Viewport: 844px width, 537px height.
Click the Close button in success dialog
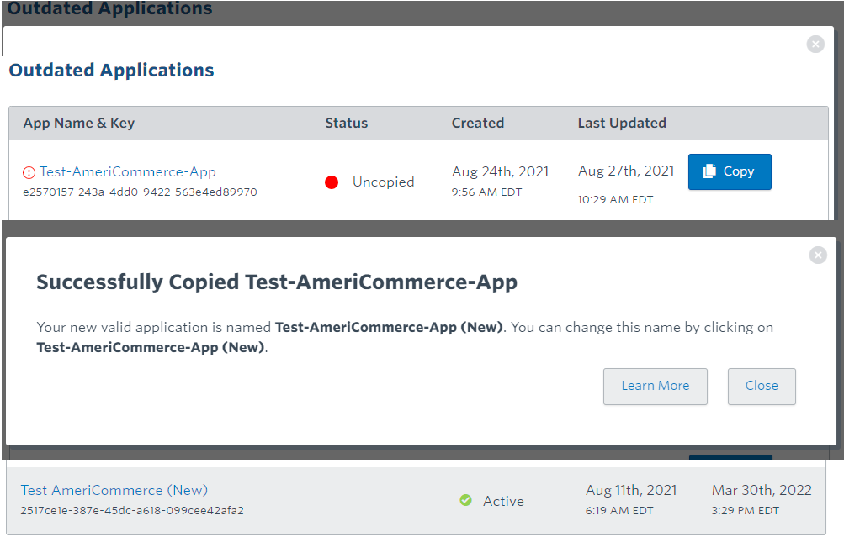point(762,386)
